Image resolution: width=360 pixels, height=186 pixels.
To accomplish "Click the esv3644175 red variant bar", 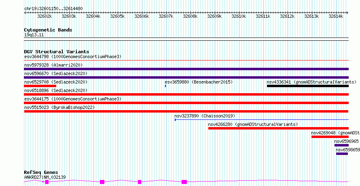I will [x=186, y=103].
